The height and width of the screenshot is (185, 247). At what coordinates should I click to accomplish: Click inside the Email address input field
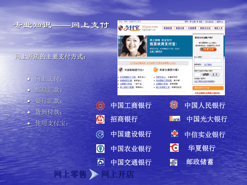pos(208,60)
